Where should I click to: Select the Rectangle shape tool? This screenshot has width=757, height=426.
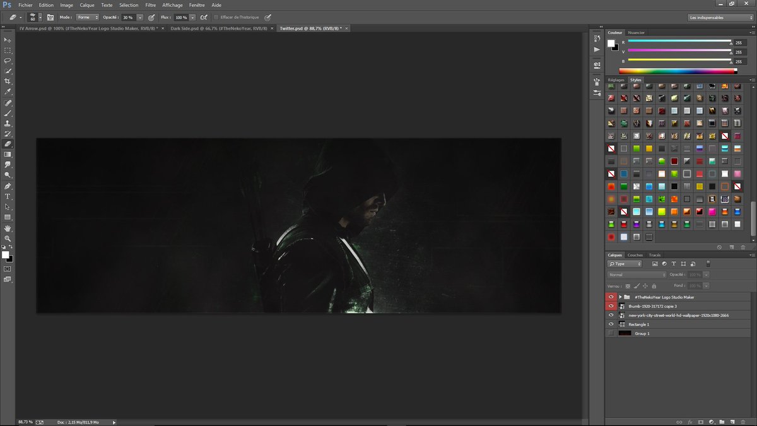click(x=8, y=217)
